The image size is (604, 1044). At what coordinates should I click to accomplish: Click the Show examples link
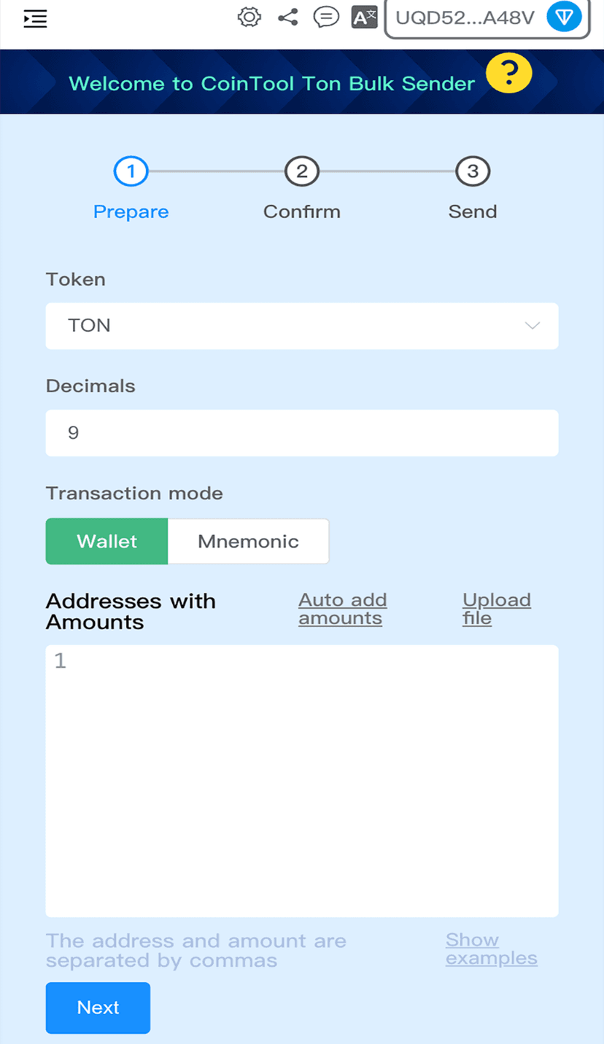491,948
